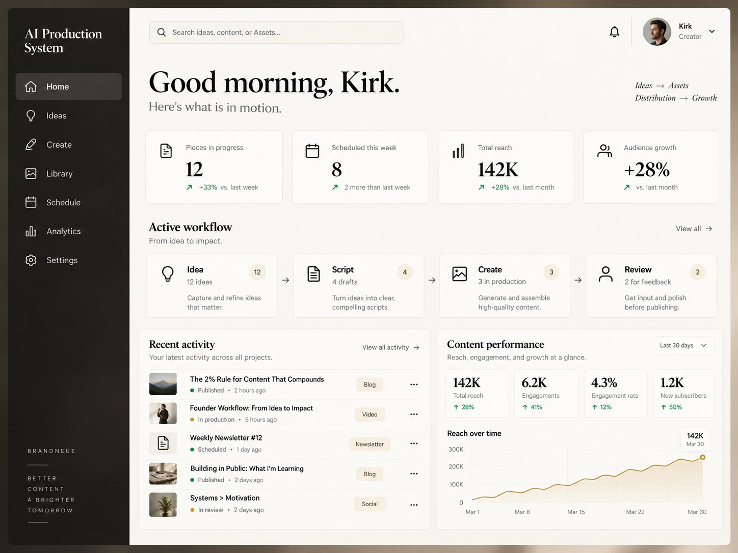Screen dimensions: 738x553
Task: Open options for Building in Public post
Action: pyautogui.click(x=414, y=474)
